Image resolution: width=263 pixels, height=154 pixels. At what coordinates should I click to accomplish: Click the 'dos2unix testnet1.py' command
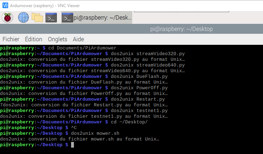point(139,111)
